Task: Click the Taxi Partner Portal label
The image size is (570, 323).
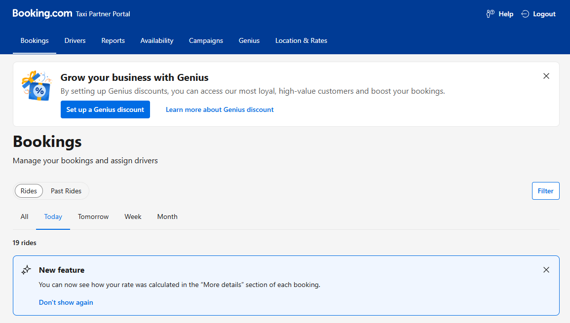Action: click(103, 14)
